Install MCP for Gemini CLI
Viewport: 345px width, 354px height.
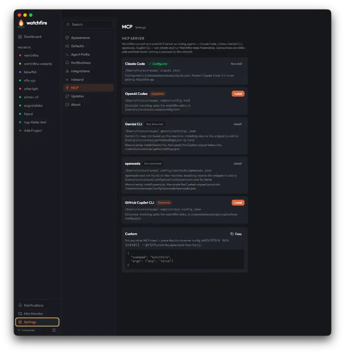point(238,124)
